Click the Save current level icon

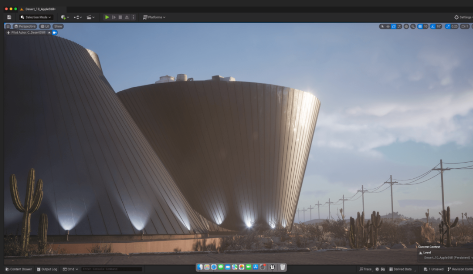(x=9, y=17)
